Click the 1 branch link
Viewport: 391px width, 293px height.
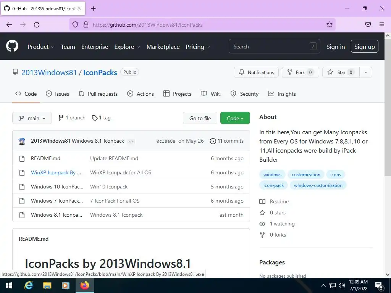pos(72,118)
